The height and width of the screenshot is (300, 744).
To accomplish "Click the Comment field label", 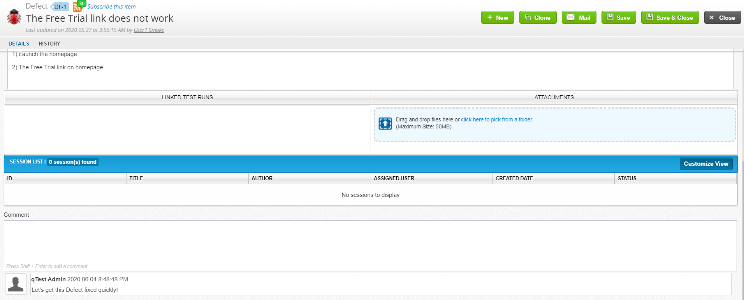I will (x=16, y=215).
